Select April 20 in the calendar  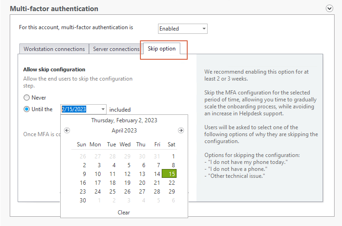click(x=142, y=182)
